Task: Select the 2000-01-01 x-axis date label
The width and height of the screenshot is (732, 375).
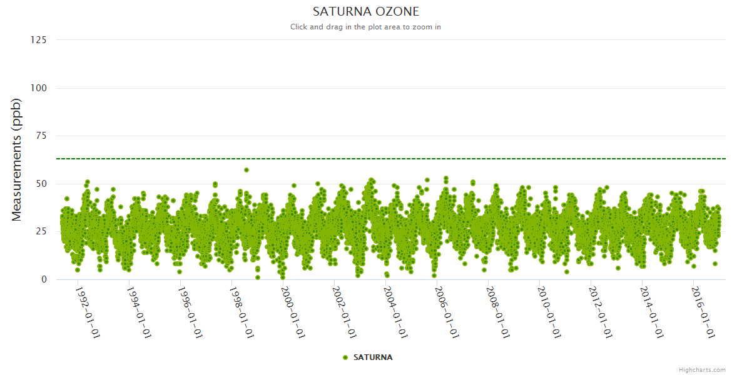Action: tap(293, 312)
